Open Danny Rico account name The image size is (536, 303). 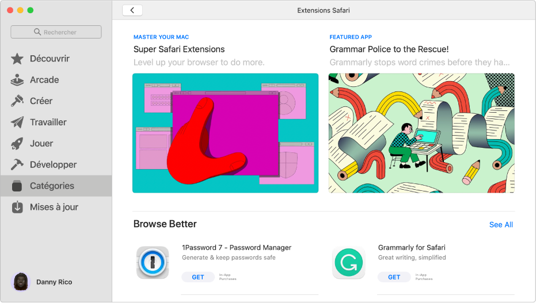coord(54,282)
